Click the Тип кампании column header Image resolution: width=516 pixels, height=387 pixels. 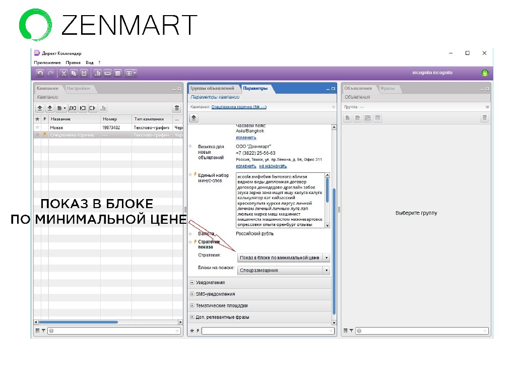(x=152, y=119)
